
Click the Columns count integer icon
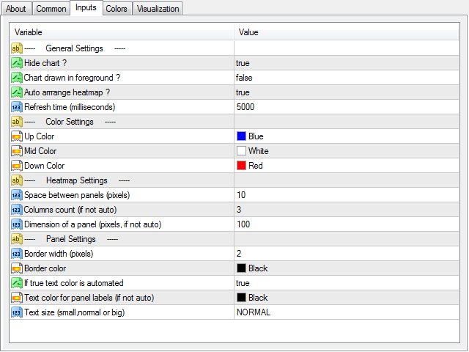click(17, 210)
